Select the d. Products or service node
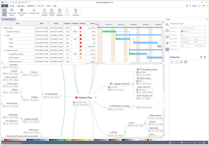 pos(120,106)
